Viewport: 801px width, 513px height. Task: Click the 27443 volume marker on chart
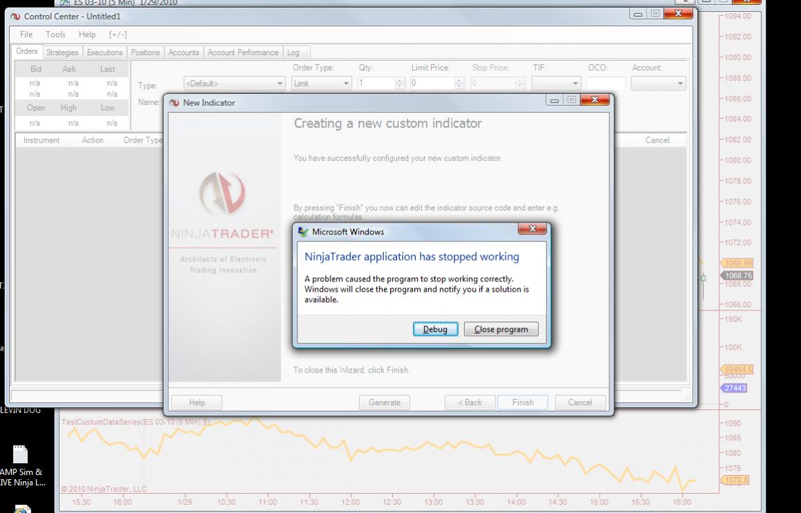click(735, 388)
